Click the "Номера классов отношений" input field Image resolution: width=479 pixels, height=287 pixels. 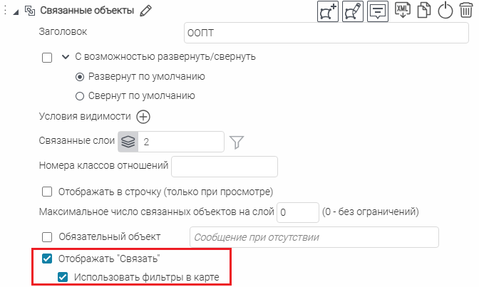(x=224, y=167)
